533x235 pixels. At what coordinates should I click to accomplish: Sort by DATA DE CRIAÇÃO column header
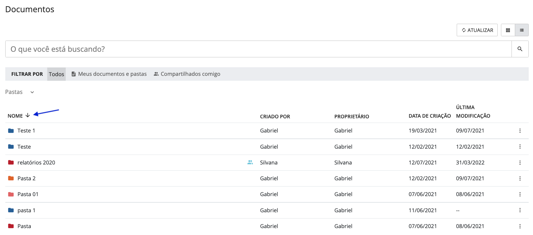point(429,116)
